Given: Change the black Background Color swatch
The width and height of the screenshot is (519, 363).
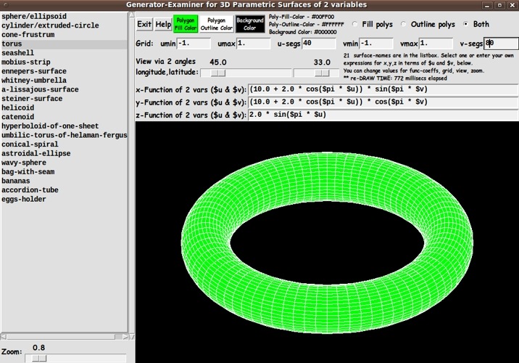Looking at the screenshot, I should [x=250, y=24].
